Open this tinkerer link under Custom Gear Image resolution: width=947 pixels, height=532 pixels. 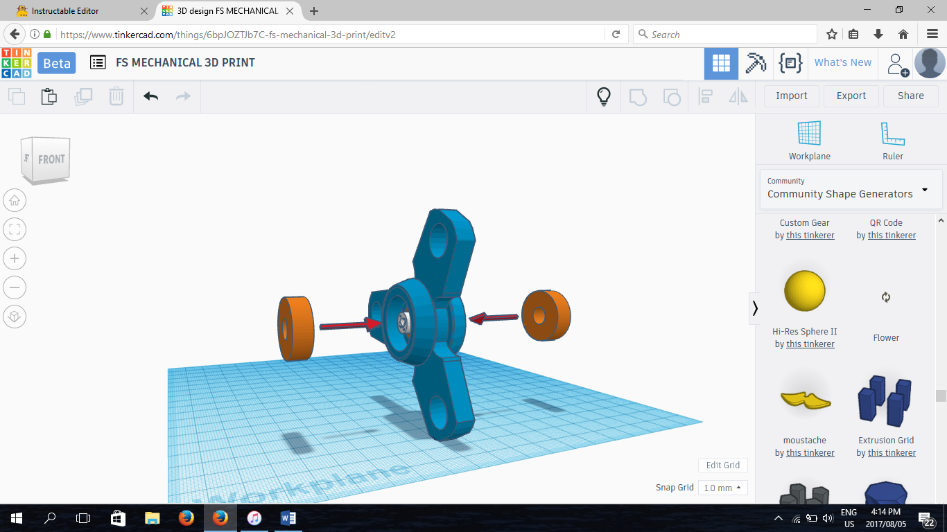[x=810, y=236]
